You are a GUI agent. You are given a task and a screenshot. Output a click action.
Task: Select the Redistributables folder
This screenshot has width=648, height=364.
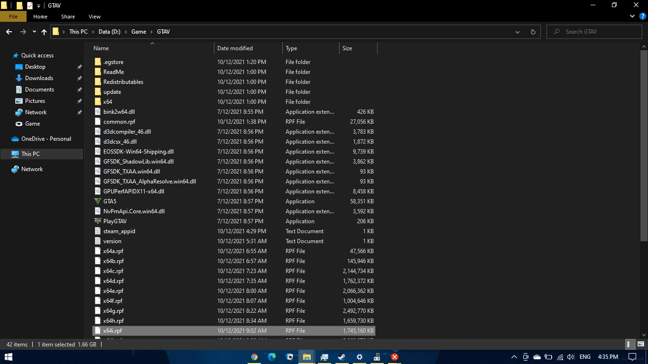(x=123, y=82)
